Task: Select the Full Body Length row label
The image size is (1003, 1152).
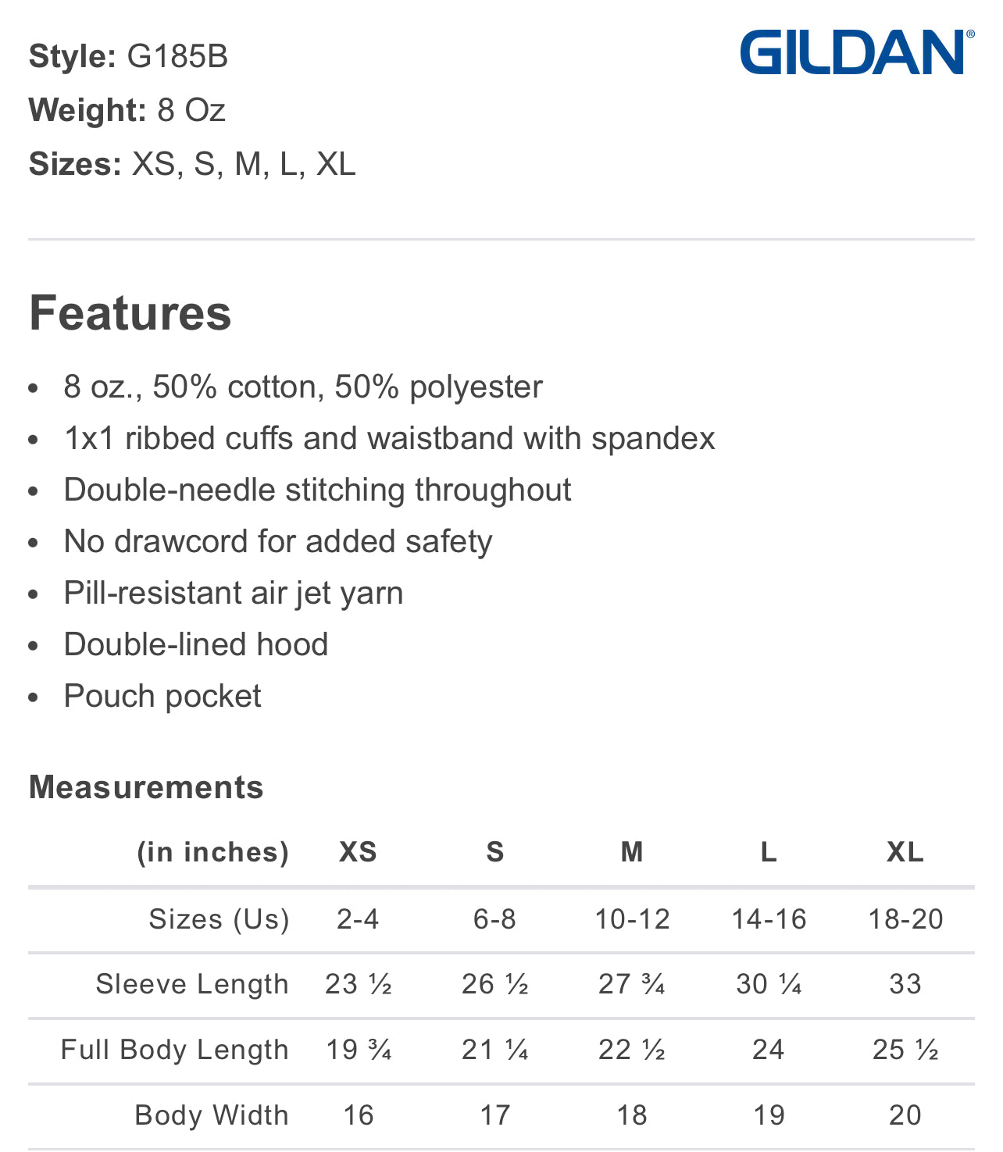Action: (x=175, y=1050)
